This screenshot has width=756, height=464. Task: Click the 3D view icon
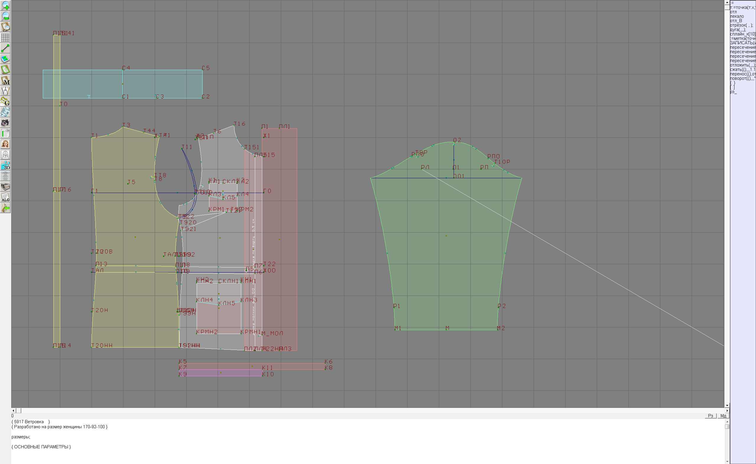(x=5, y=166)
